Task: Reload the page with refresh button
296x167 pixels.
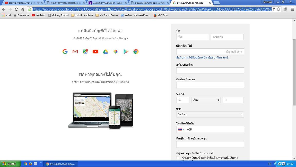Action: pyautogui.click(x=16, y=9)
